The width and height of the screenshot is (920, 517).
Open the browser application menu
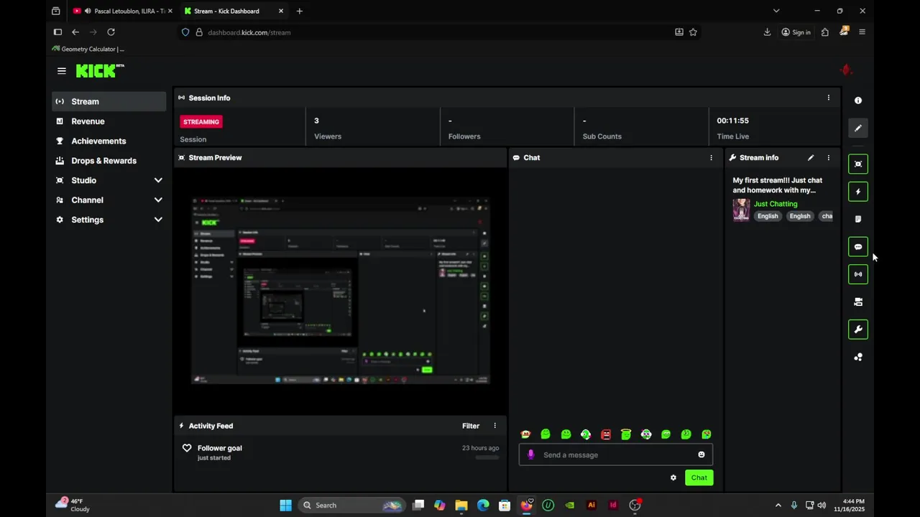(x=862, y=32)
